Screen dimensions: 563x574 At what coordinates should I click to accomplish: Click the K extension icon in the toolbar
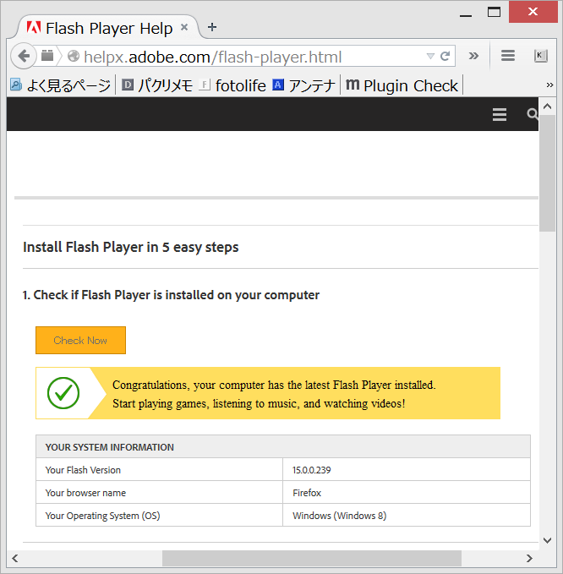pyautogui.click(x=540, y=56)
